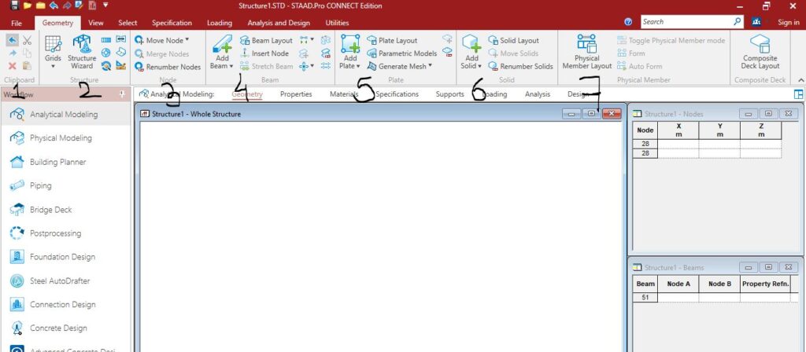Switch to the View ribbon tab

coord(95,23)
